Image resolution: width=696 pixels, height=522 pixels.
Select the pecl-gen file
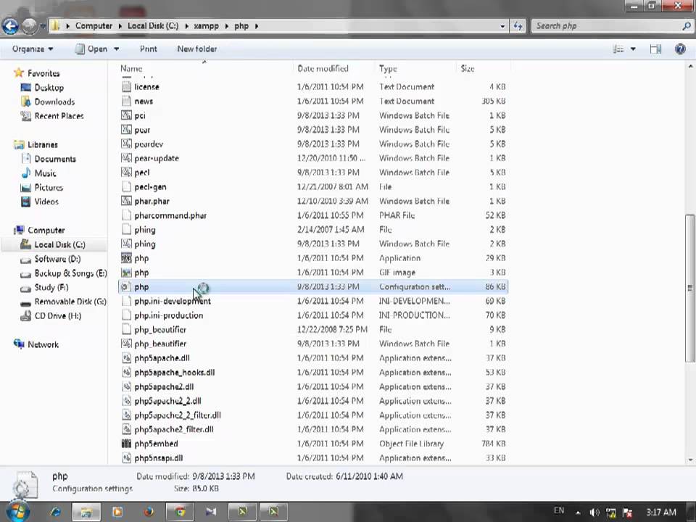313,186
